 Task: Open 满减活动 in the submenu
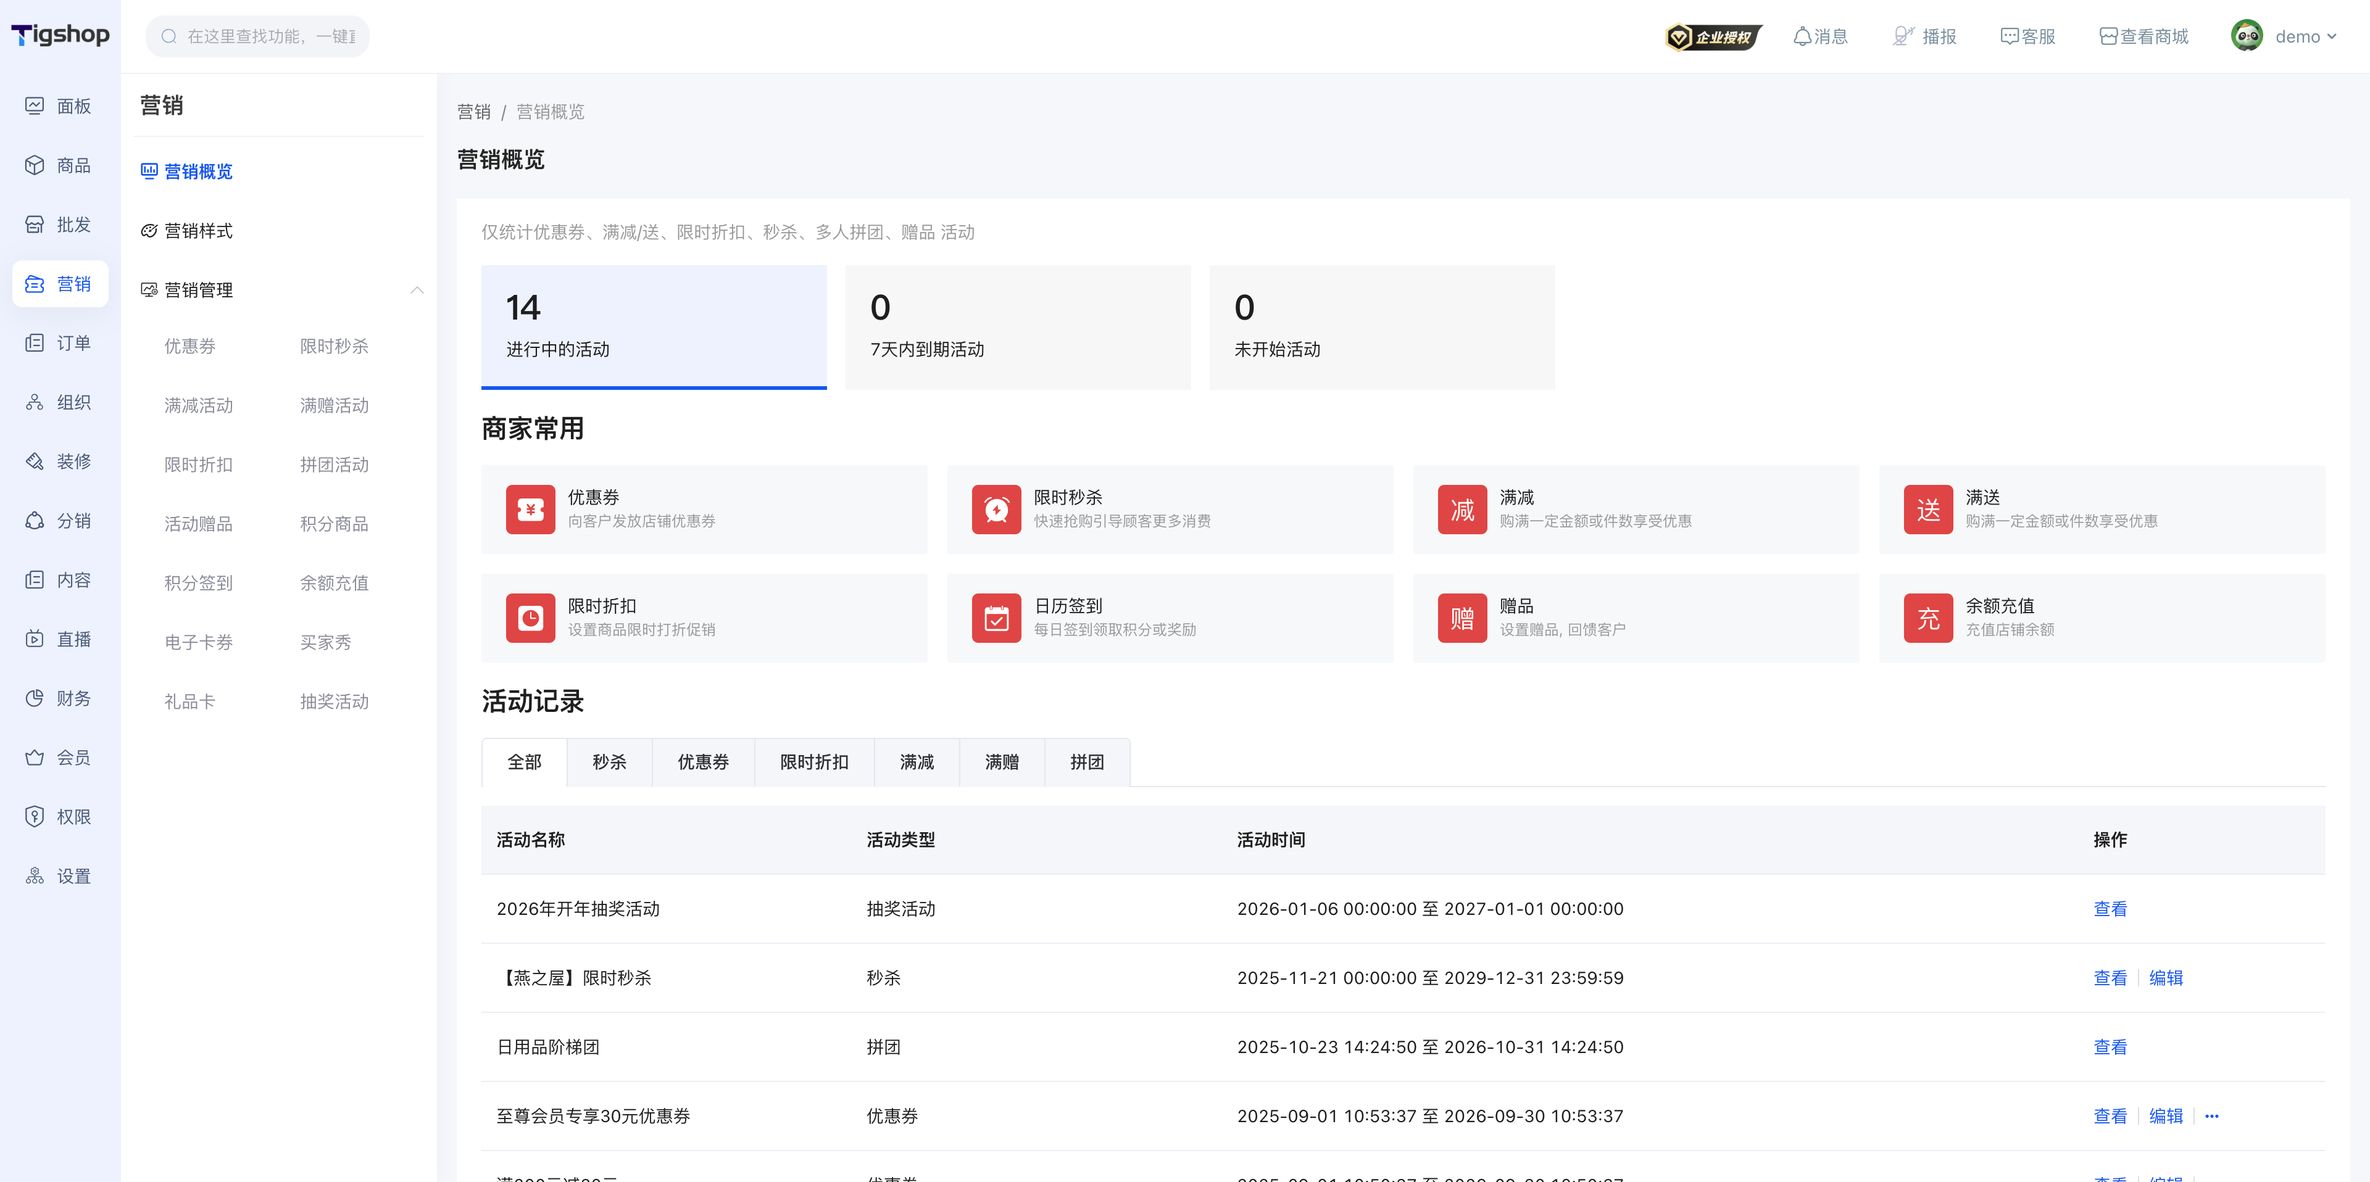(x=199, y=406)
